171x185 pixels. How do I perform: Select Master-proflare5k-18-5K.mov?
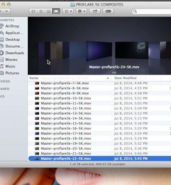[99, 138]
